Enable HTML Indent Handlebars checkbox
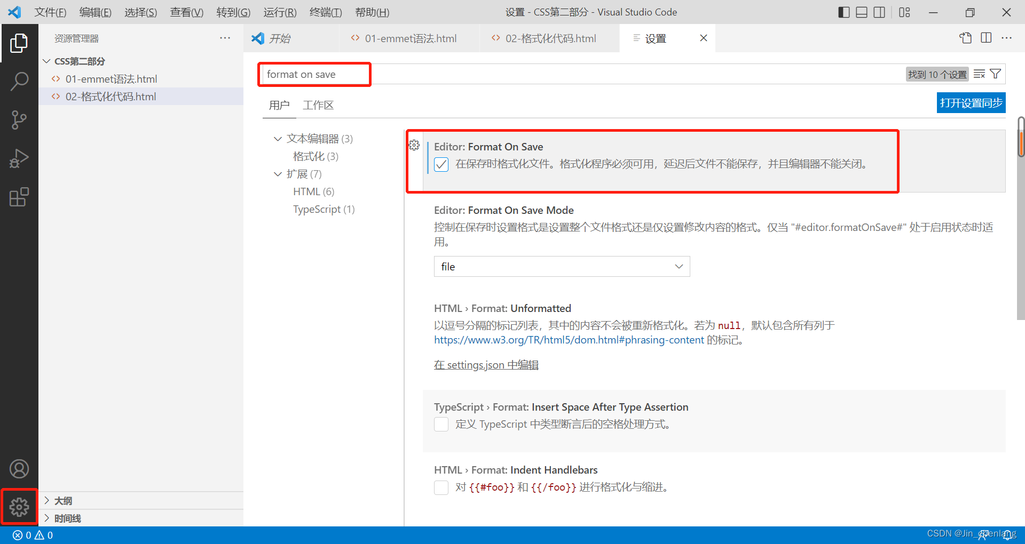 click(x=441, y=487)
